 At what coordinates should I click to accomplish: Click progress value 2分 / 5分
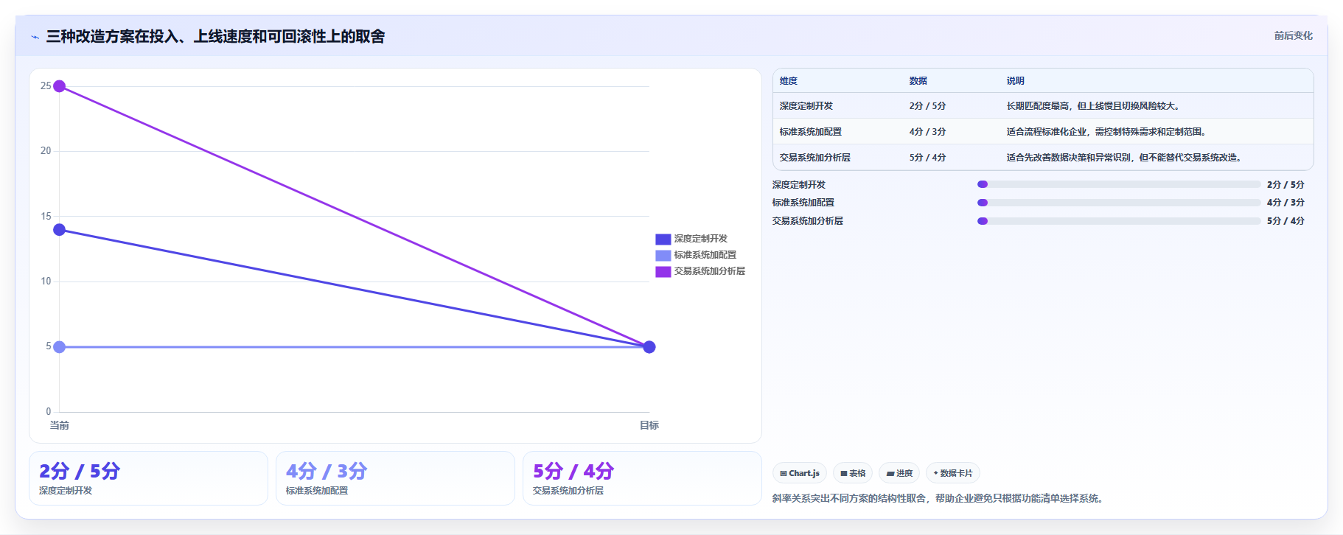coord(1286,185)
